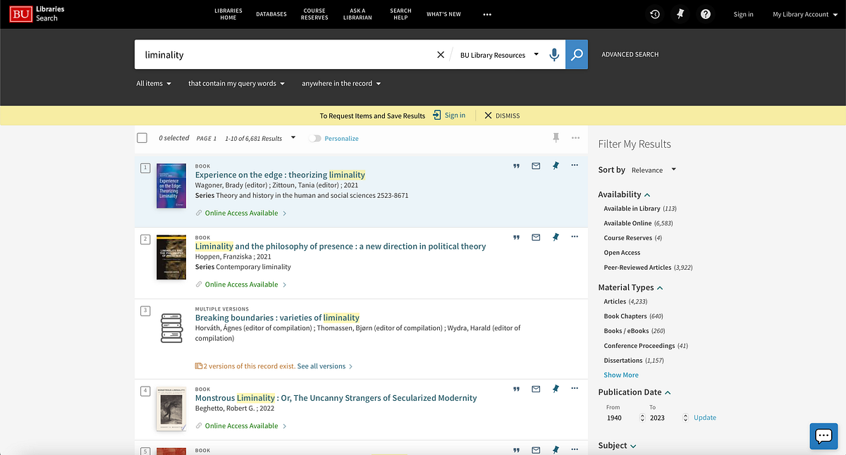Pin the Monstrous Liminality record
Screen dimensions: 846x455
556,388
